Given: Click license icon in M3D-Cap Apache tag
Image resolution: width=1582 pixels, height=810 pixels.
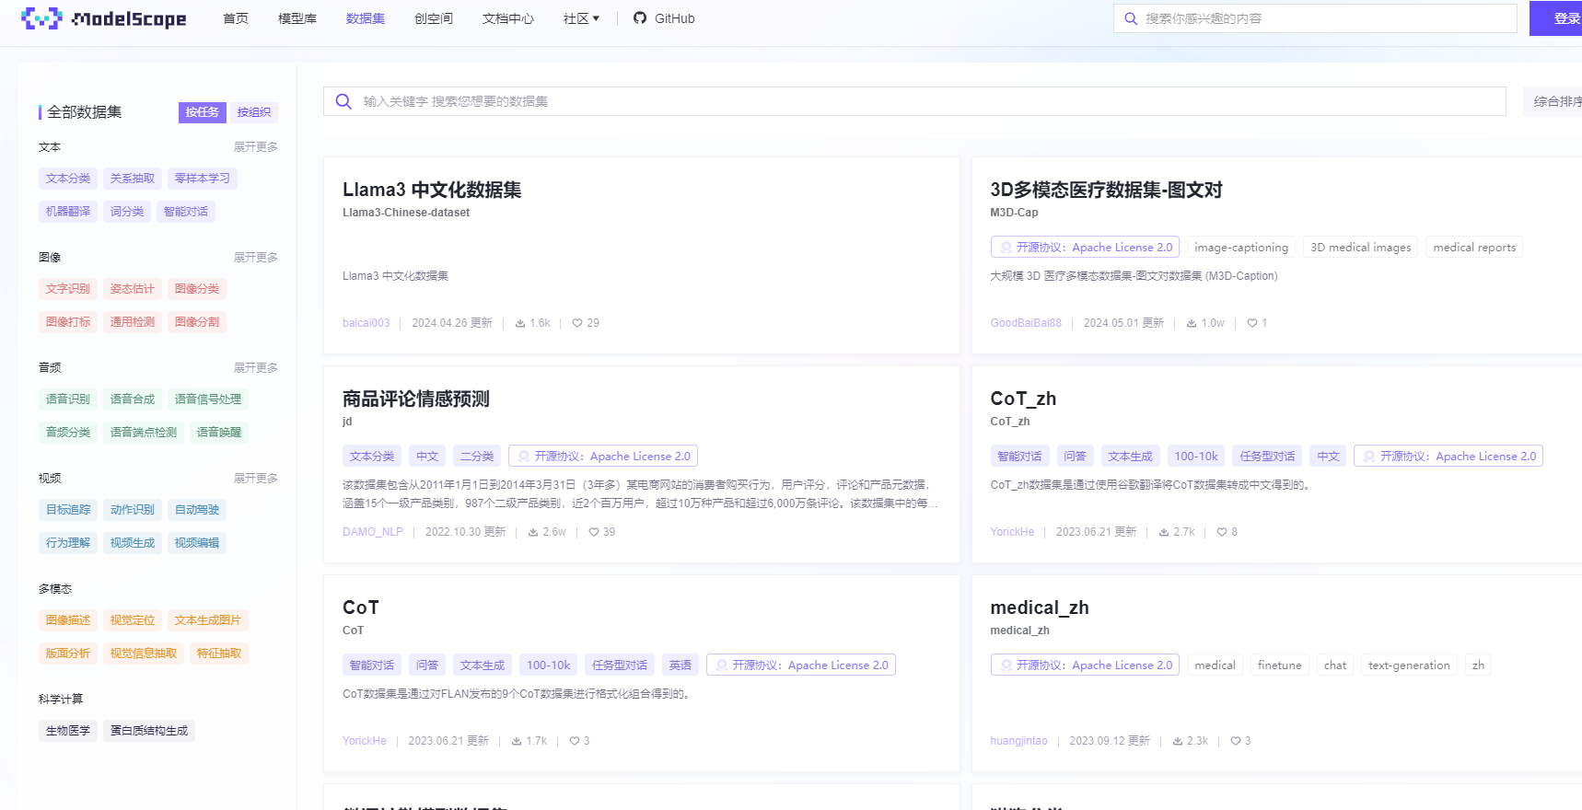Looking at the screenshot, I should pyautogui.click(x=1006, y=248).
